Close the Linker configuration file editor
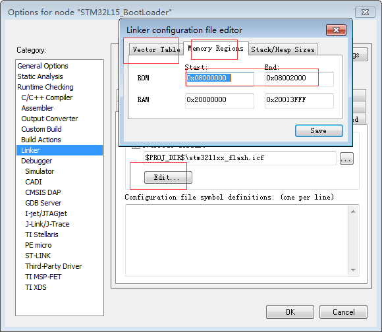 pyautogui.click(x=336, y=30)
